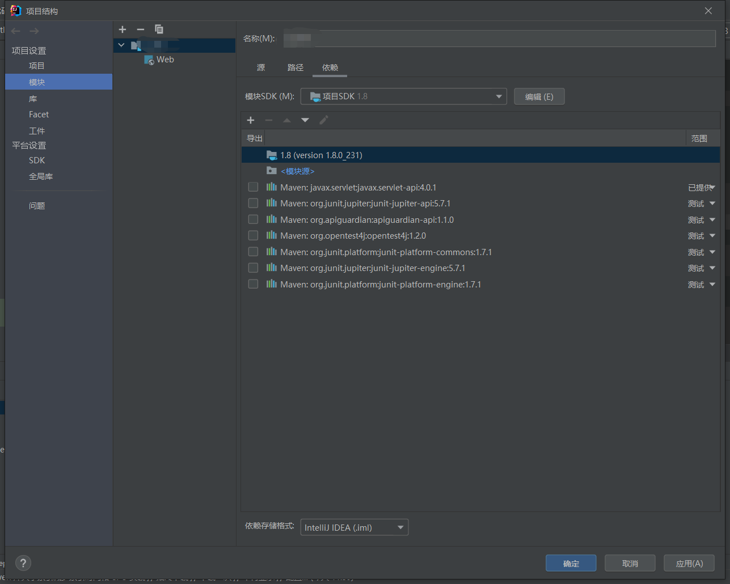
Task: Open the 模块SDK dropdown
Action: 403,96
